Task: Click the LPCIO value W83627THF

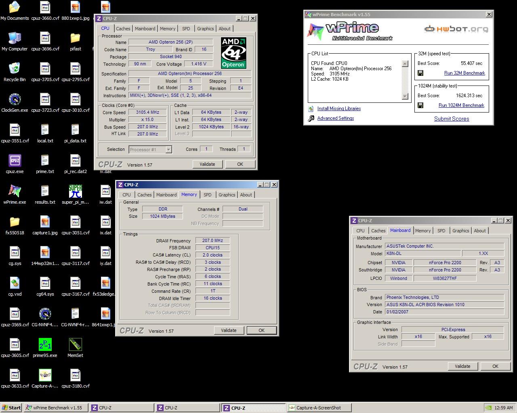Action: click(x=445, y=278)
